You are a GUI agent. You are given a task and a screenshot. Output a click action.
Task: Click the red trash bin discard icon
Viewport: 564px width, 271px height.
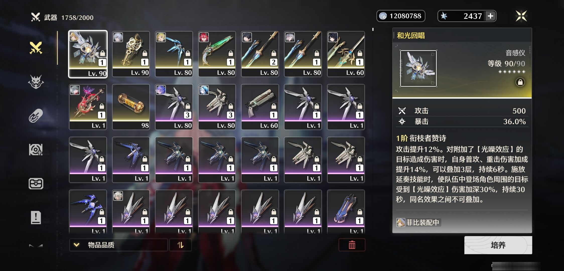pyautogui.click(x=352, y=245)
